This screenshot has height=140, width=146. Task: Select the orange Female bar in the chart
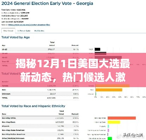point(113,86)
